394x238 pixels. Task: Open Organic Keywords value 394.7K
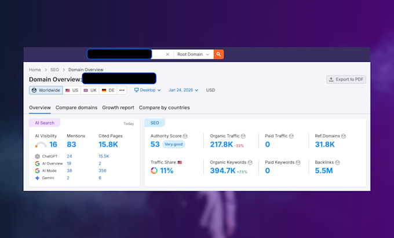point(222,171)
